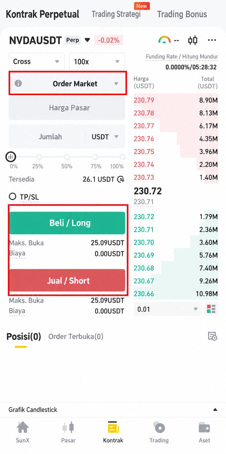226x454 pixels.
Task: Tap the Beli / Long button
Action: [x=67, y=223]
